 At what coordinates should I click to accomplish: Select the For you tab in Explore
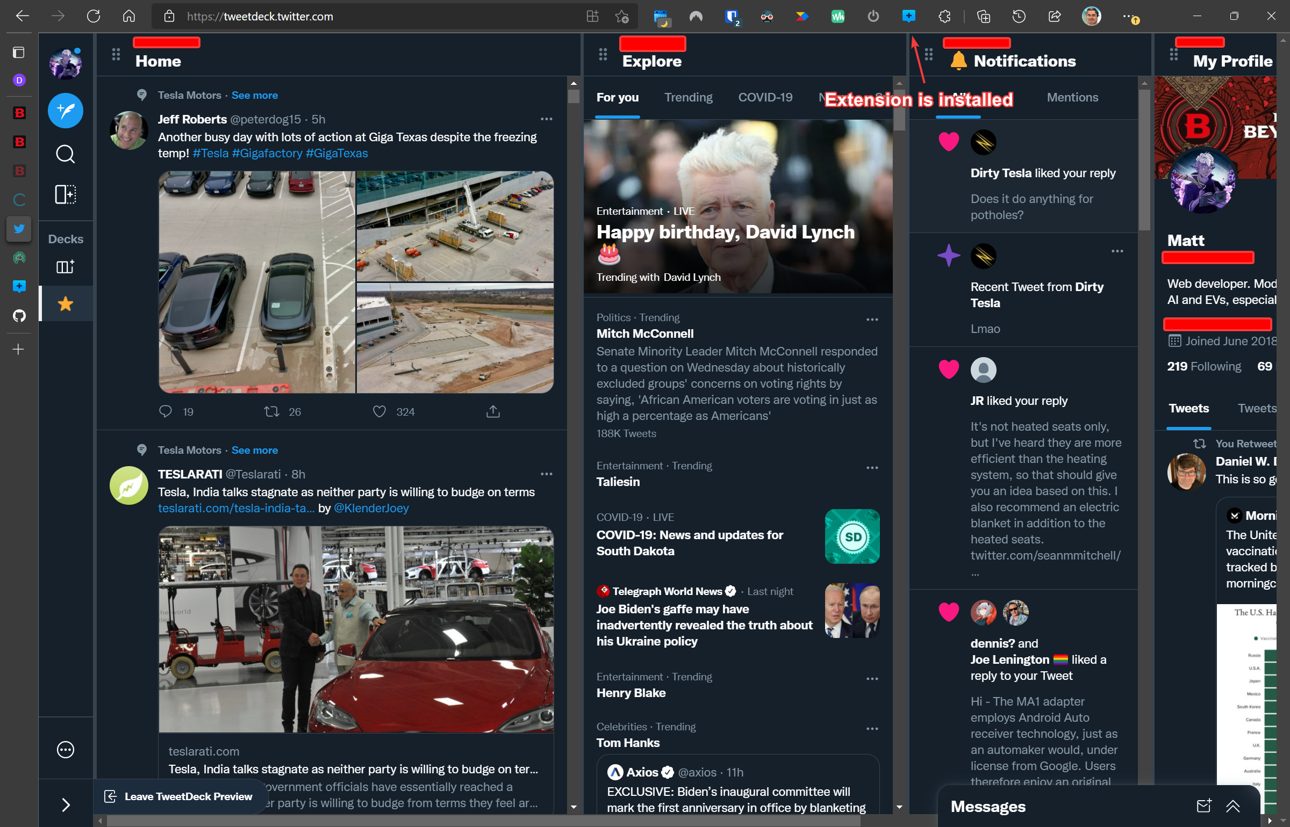pos(617,97)
